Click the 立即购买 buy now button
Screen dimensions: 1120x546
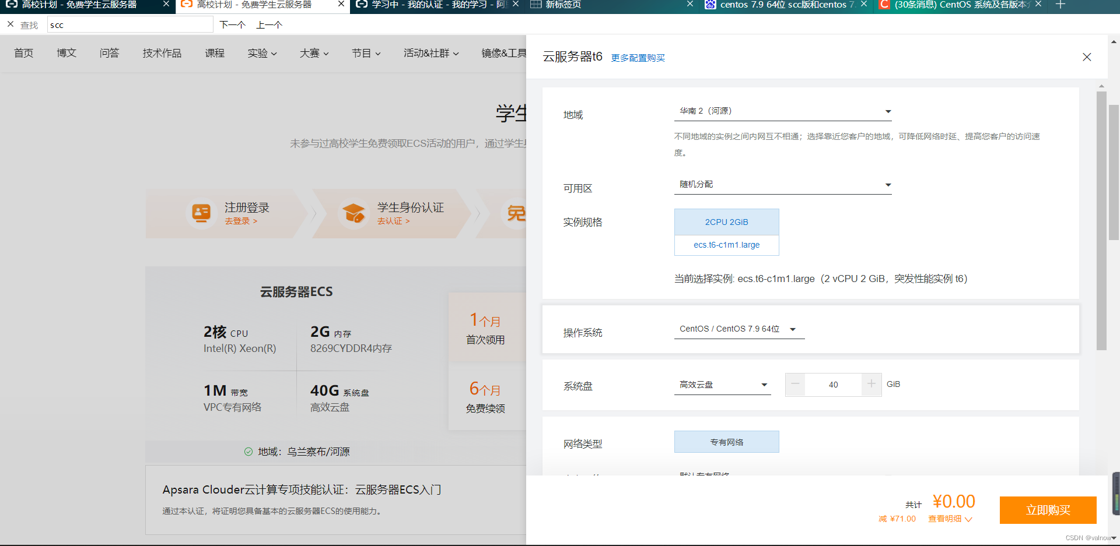[1048, 510]
